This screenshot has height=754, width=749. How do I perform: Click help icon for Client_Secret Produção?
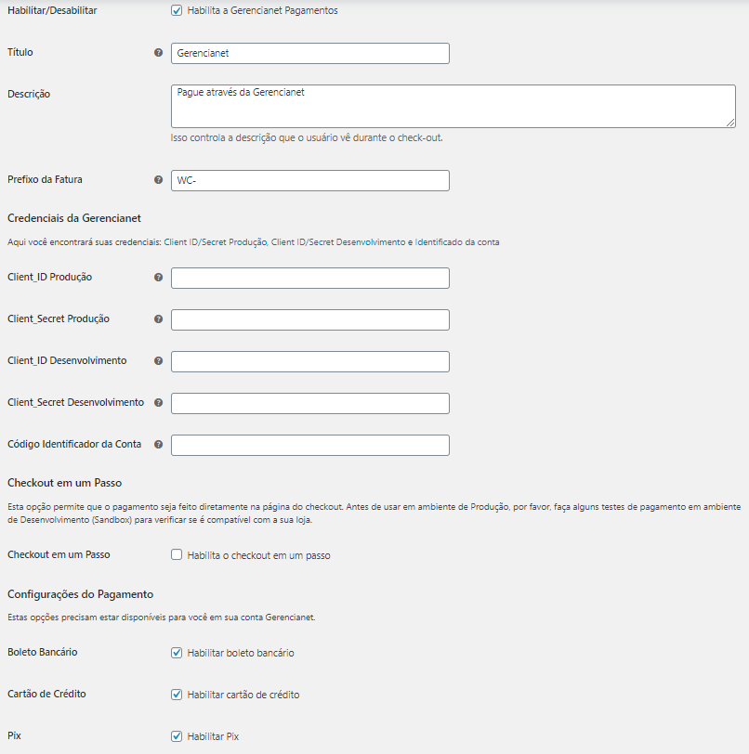[158, 319]
